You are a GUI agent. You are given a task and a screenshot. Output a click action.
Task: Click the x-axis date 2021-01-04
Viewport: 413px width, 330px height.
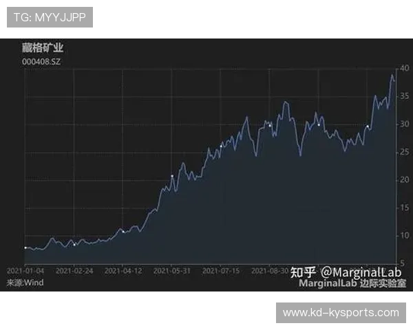(25, 271)
